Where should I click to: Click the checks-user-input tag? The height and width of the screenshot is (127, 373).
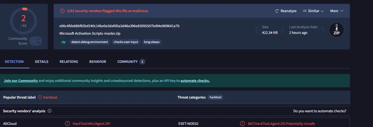[x=126, y=42]
